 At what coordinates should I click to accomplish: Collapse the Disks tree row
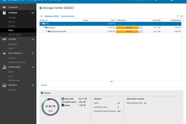pyautogui.click(x=41, y=24)
